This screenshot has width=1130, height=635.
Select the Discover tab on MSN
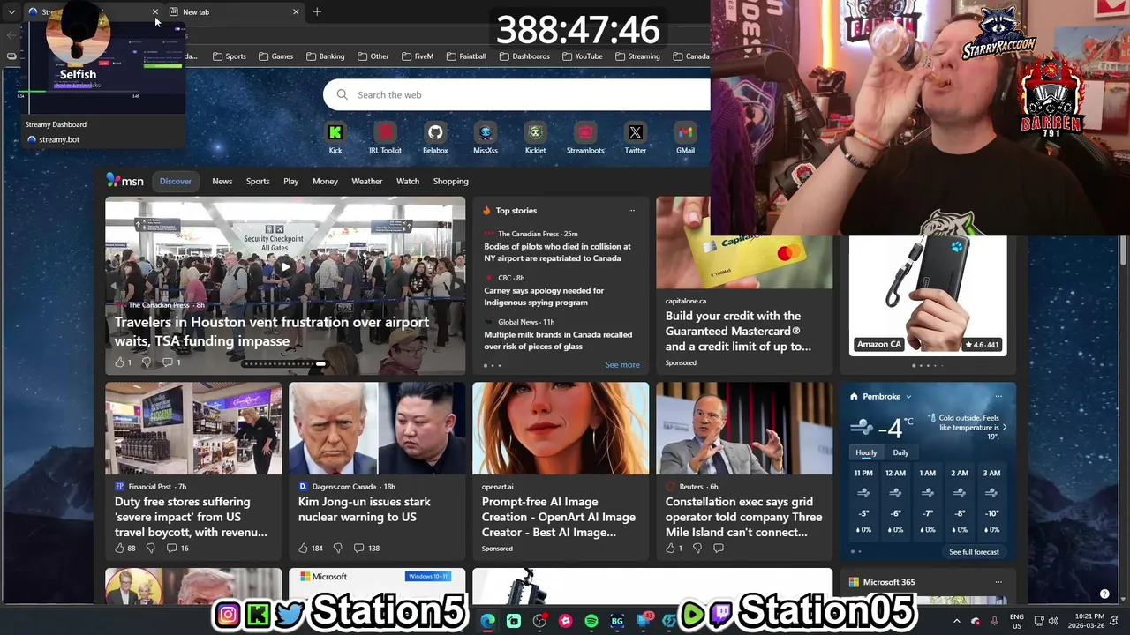pyautogui.click(x=176, y=181)
